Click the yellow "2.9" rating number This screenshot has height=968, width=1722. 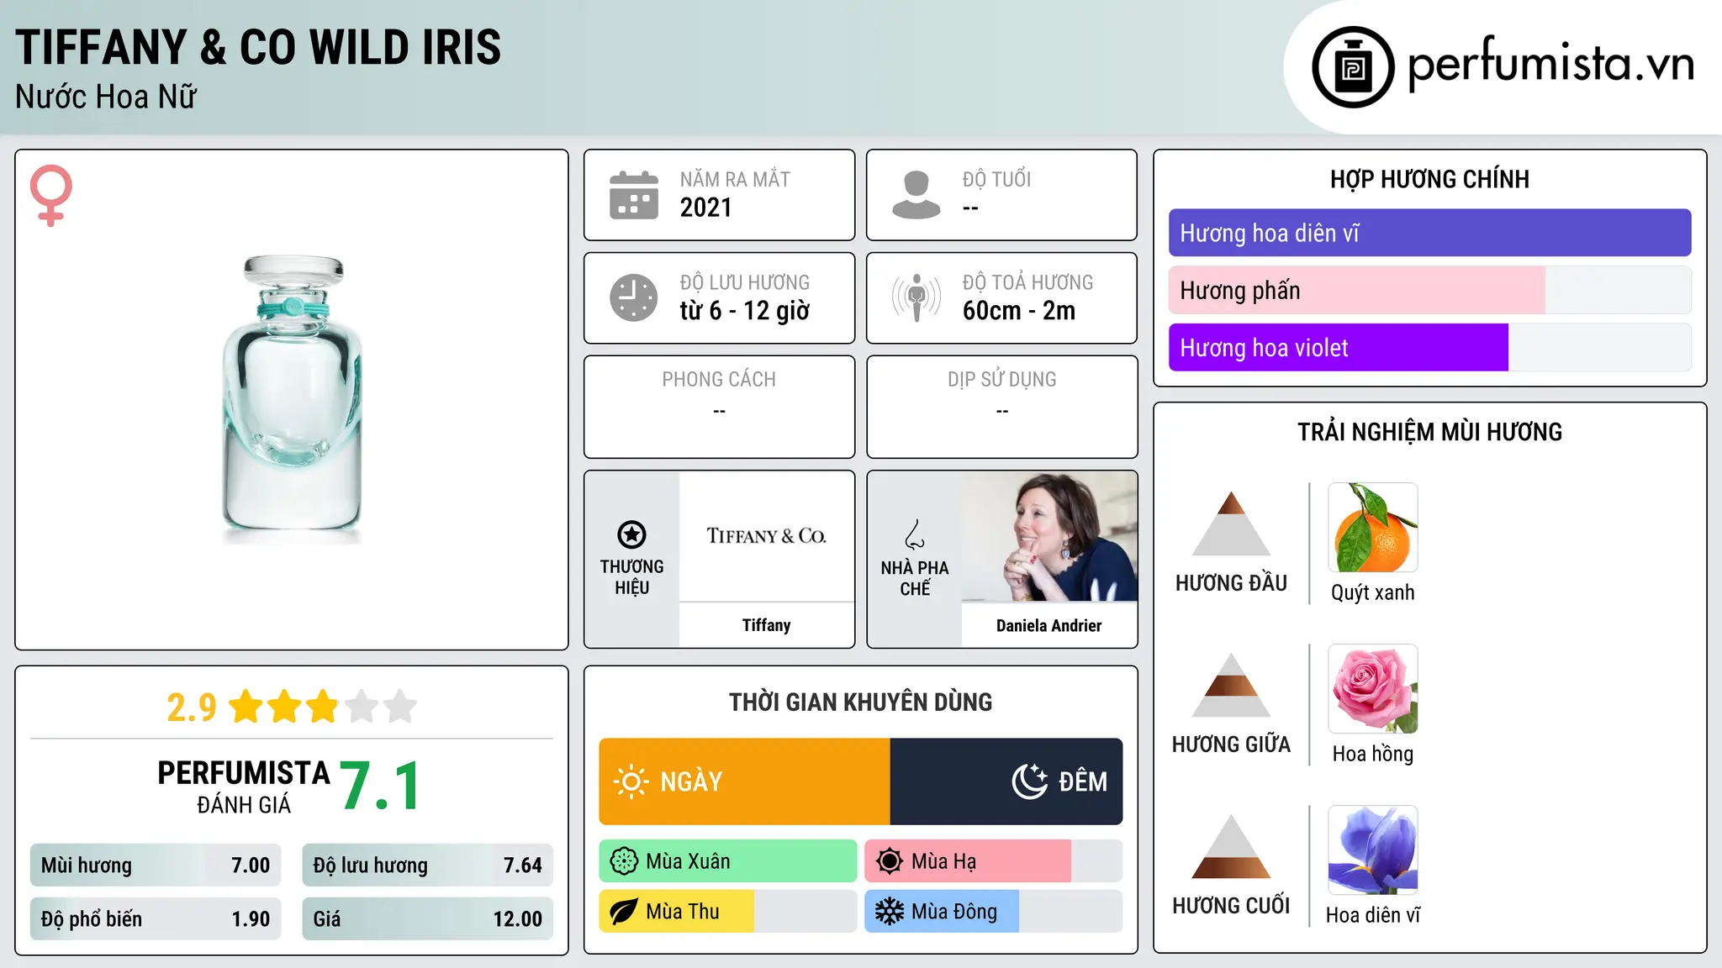tap(192, 708)
